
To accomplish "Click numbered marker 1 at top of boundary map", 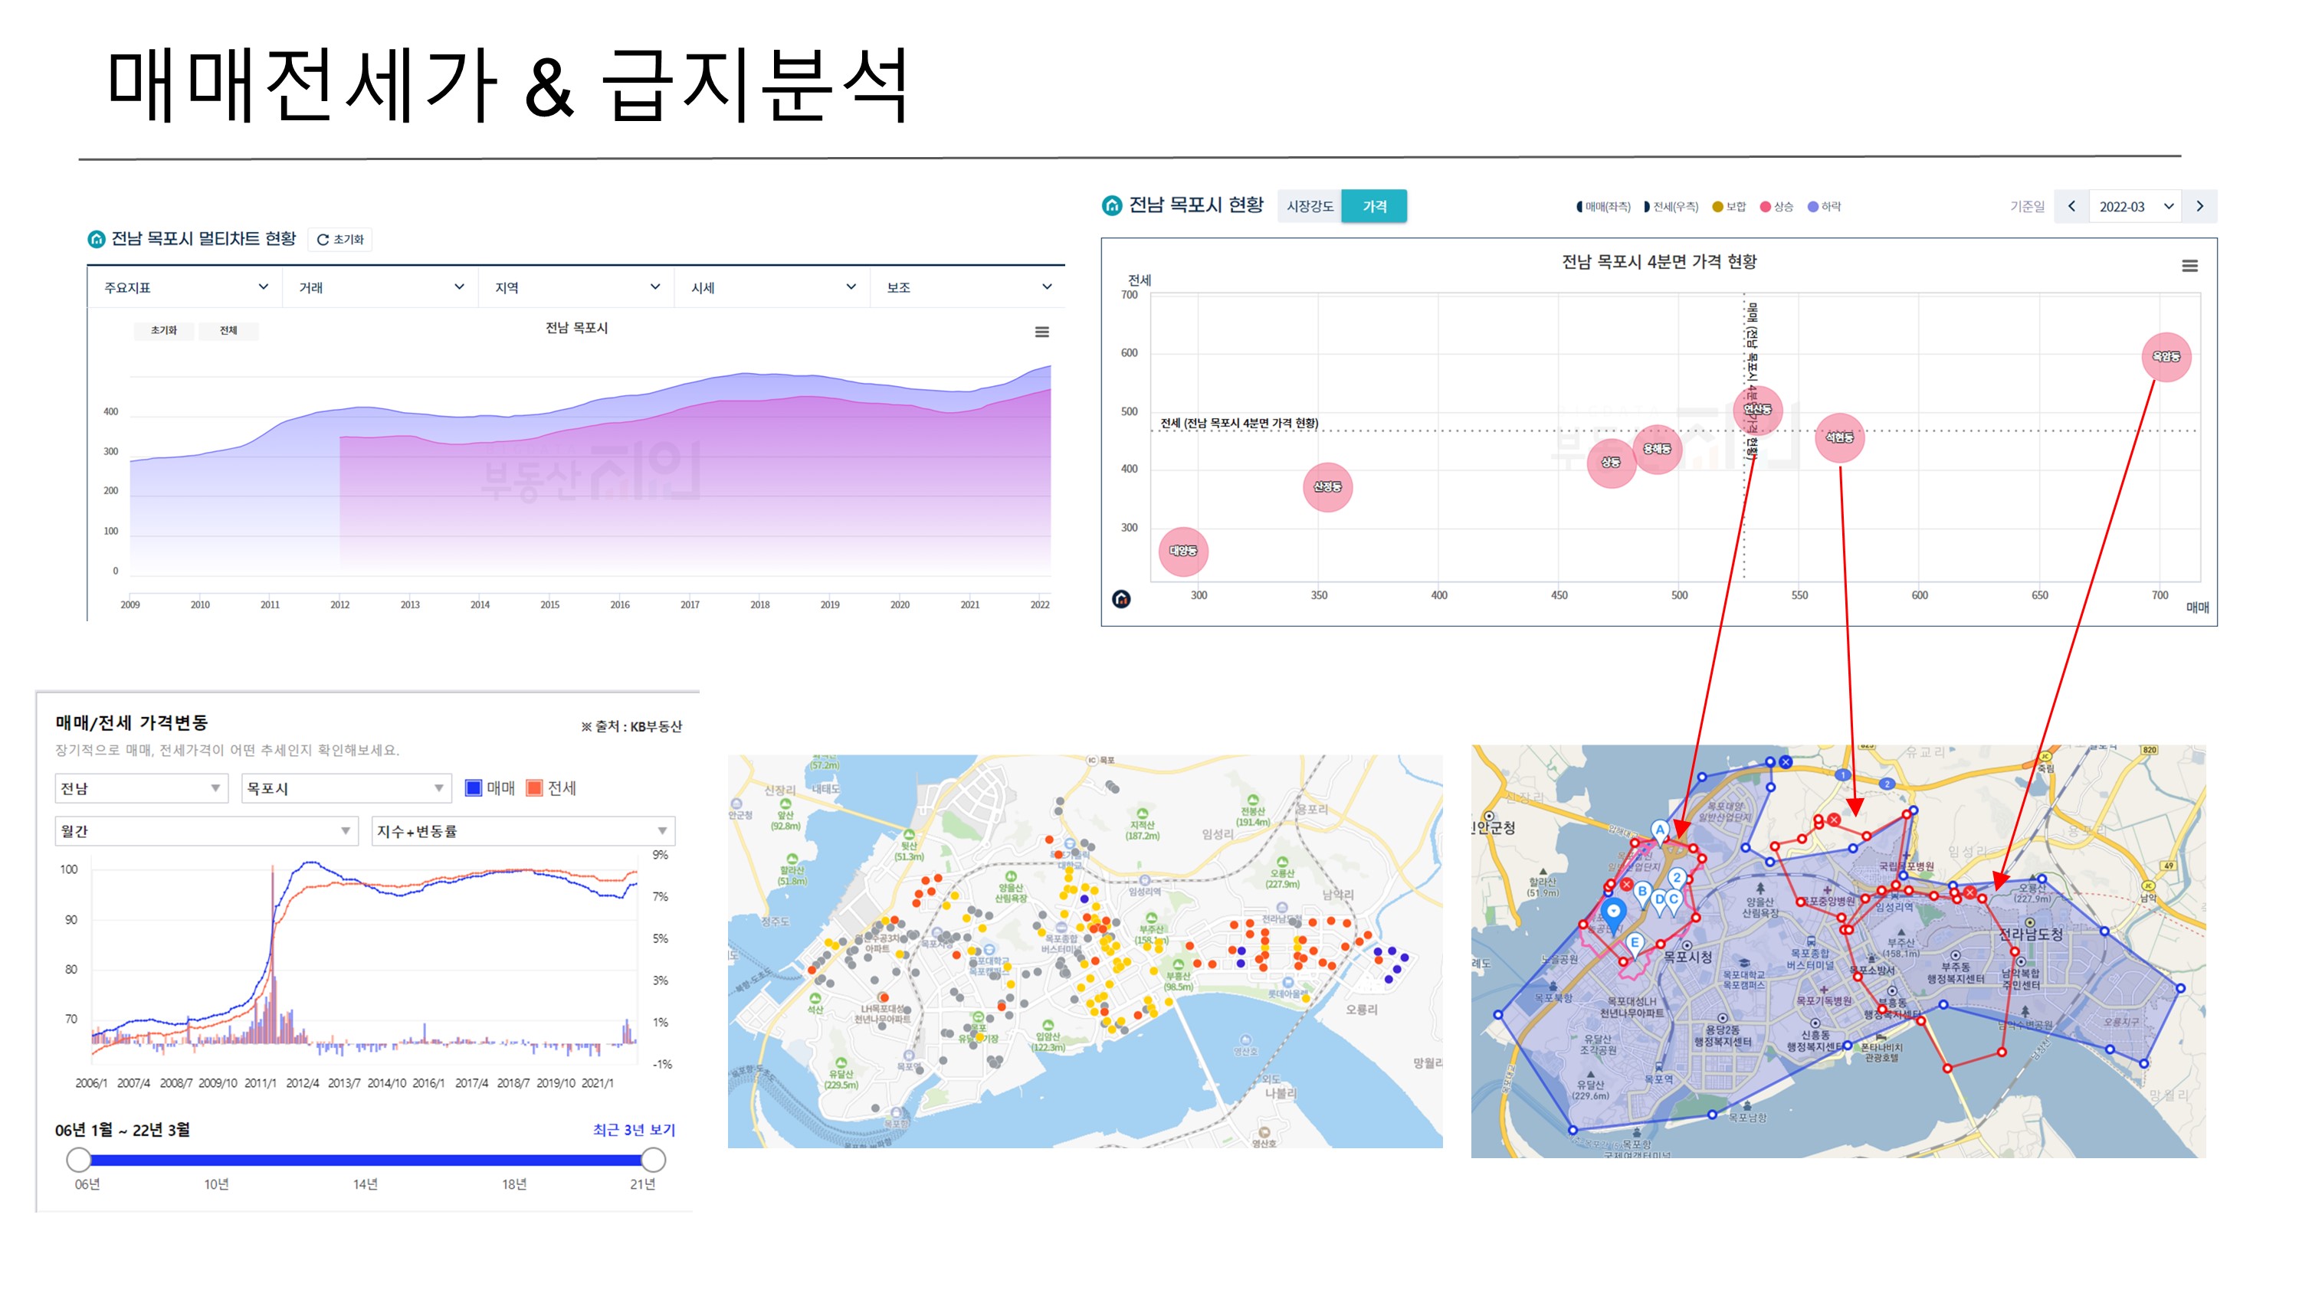I will [1843, 774].
